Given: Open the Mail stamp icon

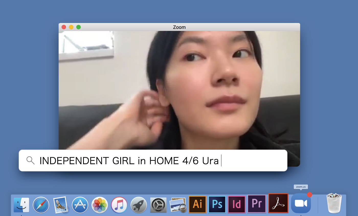Looking at the screenshot, I should point(61,205).
